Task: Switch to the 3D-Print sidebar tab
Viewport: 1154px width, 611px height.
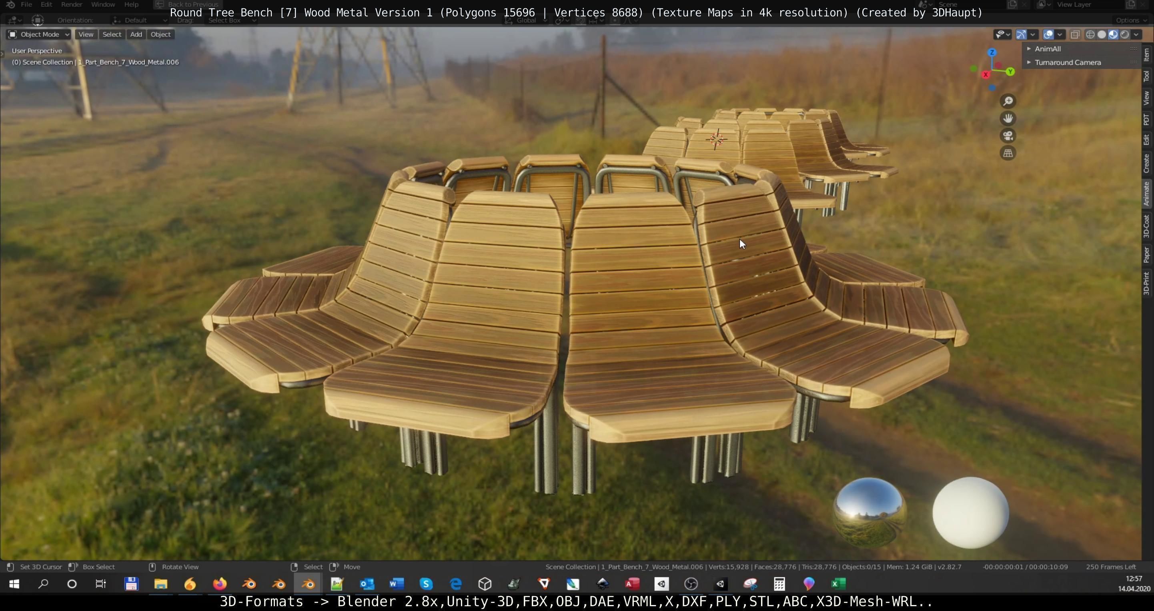Action: 1147,284
